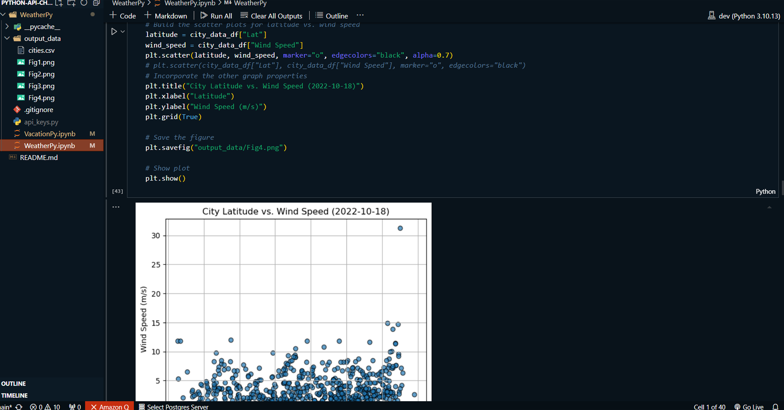This screenshot has height=410, width=784.
Task: Click the sync changes icon in status bar
Action: [18, 407]
